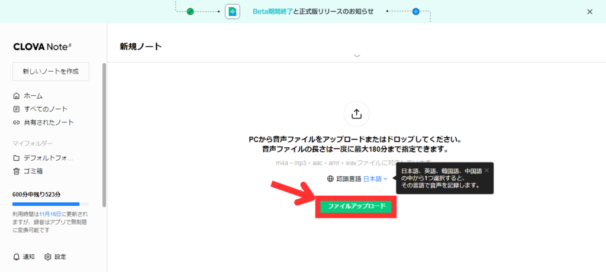Screen dimensions: 606x272
Task: Click the folder icon for デフォルトフォルダ
Action: pos(17,158)
